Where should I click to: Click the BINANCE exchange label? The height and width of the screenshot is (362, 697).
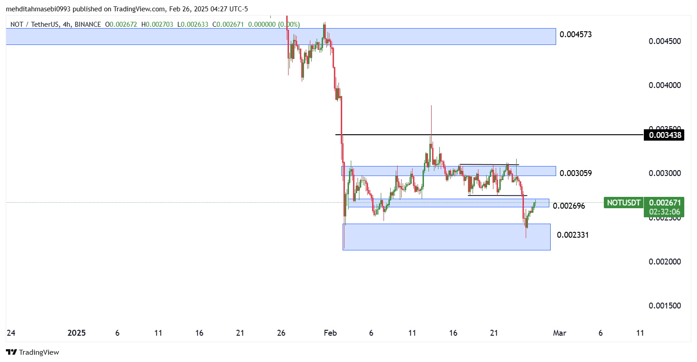click(x=88, y=24)
